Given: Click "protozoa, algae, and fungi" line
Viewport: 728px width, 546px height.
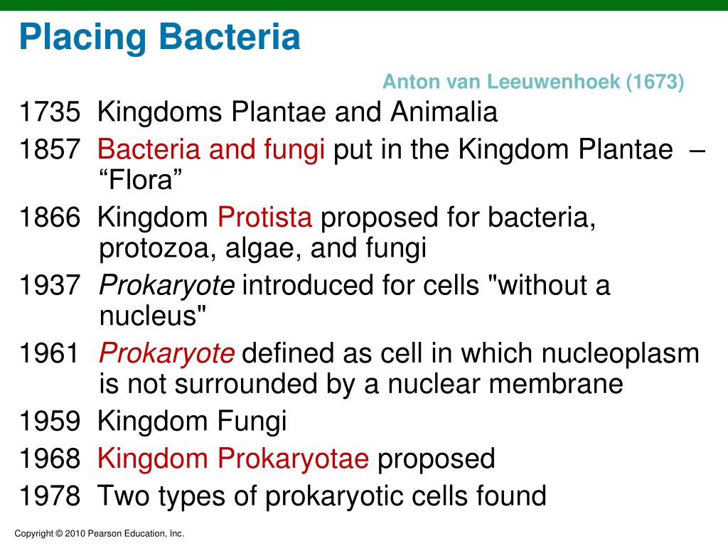Looking at the screenshot, I should point(263,248).
